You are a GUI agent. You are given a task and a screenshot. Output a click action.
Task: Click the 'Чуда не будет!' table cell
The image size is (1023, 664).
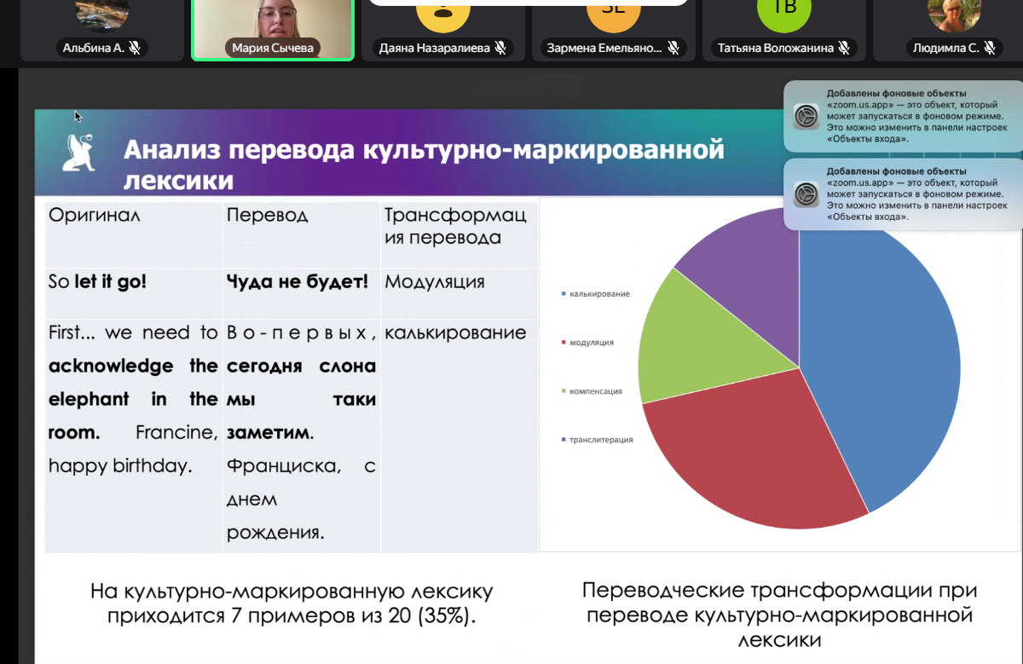(298, 282)
